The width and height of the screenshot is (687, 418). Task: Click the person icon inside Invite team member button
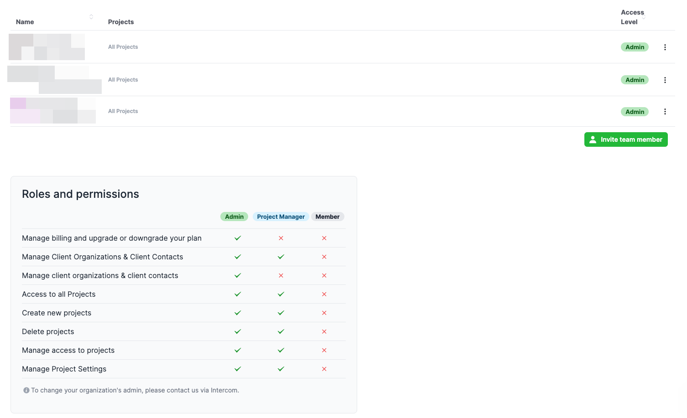coord(593,139)
